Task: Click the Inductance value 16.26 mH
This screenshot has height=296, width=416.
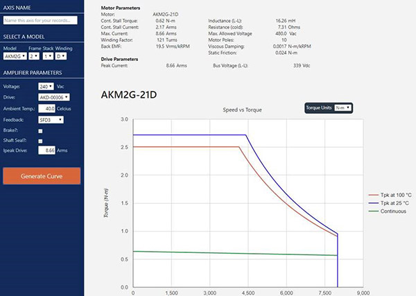Action: coord(286,21)
